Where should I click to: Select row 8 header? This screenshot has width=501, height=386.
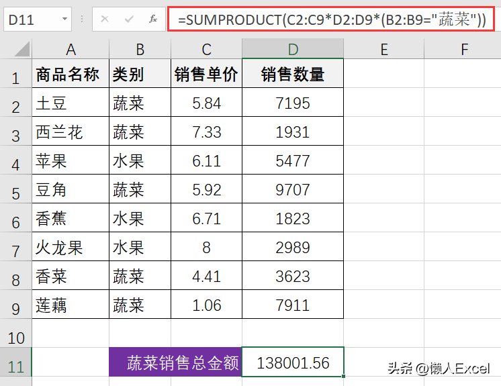pyautogui.click(x=15, y=276)
